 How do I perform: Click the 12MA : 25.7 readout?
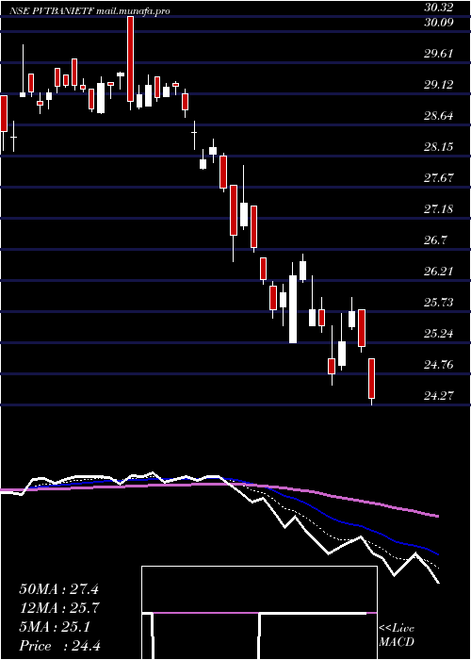(x=58, y=608)
